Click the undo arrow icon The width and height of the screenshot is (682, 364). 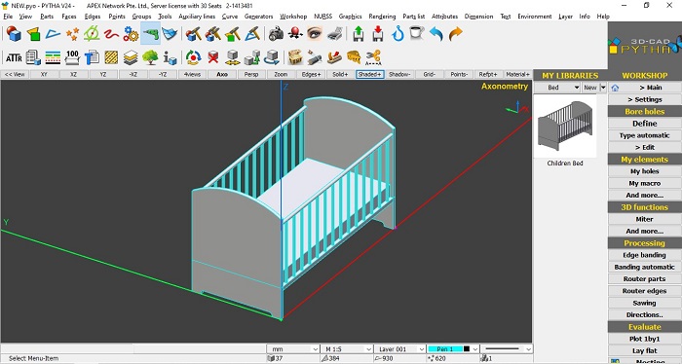(x=436, y=33)
